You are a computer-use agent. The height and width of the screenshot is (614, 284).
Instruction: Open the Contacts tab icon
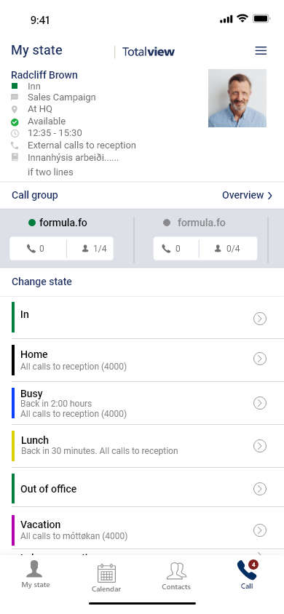click(176, 571)
